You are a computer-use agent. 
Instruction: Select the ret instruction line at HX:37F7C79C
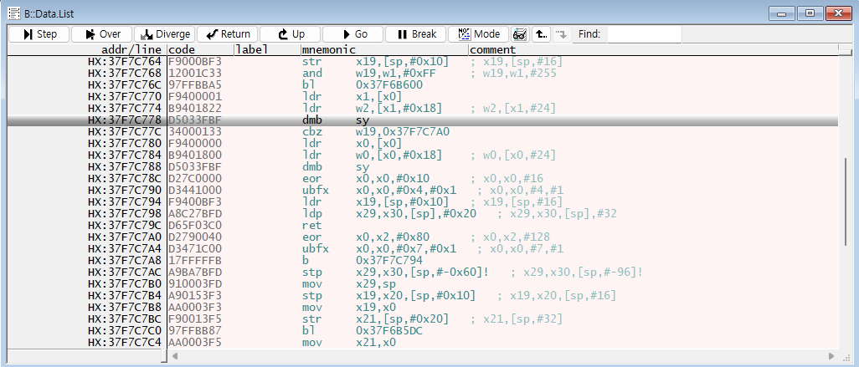(335, 226)
